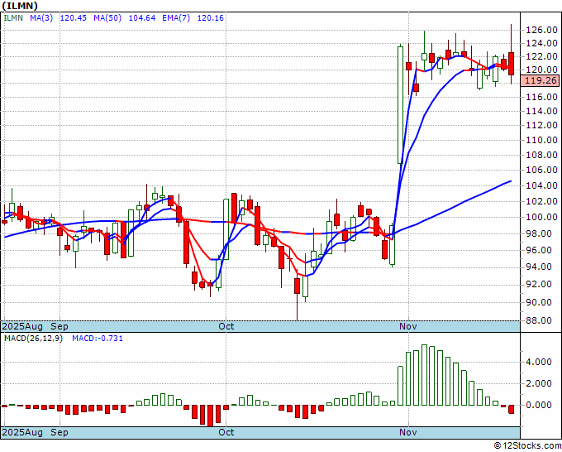Click the Nov label on MACD panel axis

point(408,432)
